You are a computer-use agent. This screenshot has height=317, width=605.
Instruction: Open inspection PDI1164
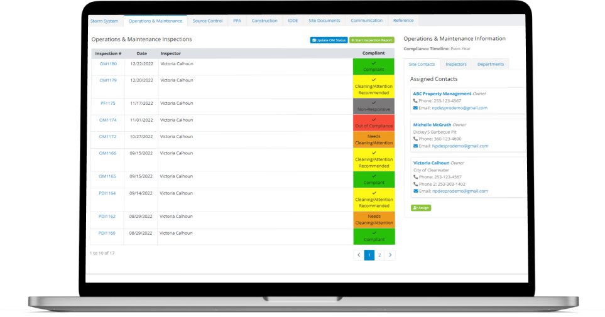(107, 193)
